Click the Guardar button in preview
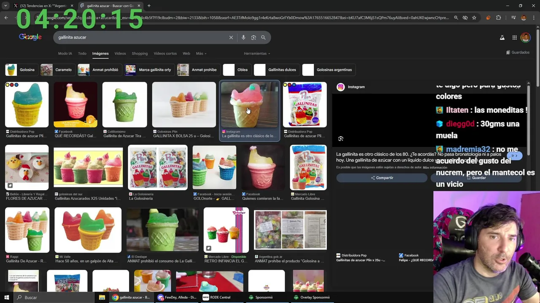540x303 pixels. click(x=476, y=178)
